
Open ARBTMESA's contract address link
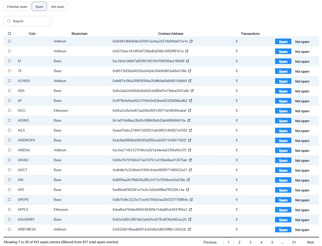tap(190, 229)
